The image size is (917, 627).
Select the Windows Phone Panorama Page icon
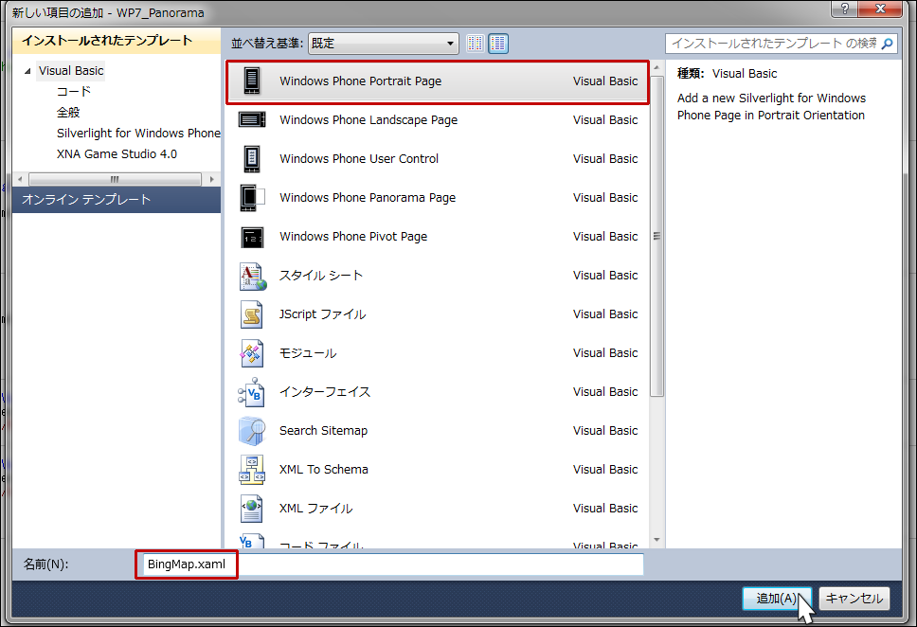(x=252, y=198)
